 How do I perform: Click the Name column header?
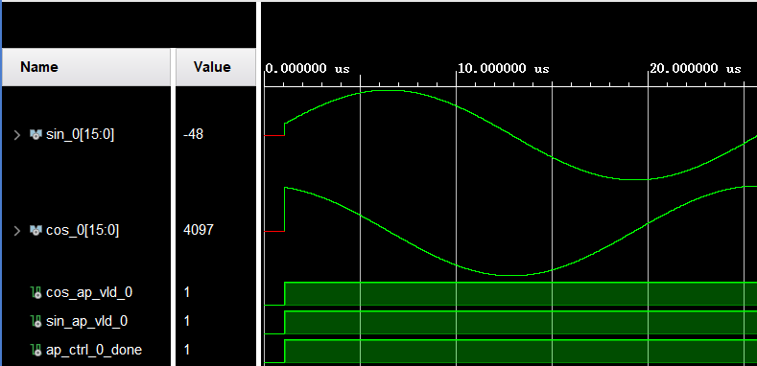(86, 67)
